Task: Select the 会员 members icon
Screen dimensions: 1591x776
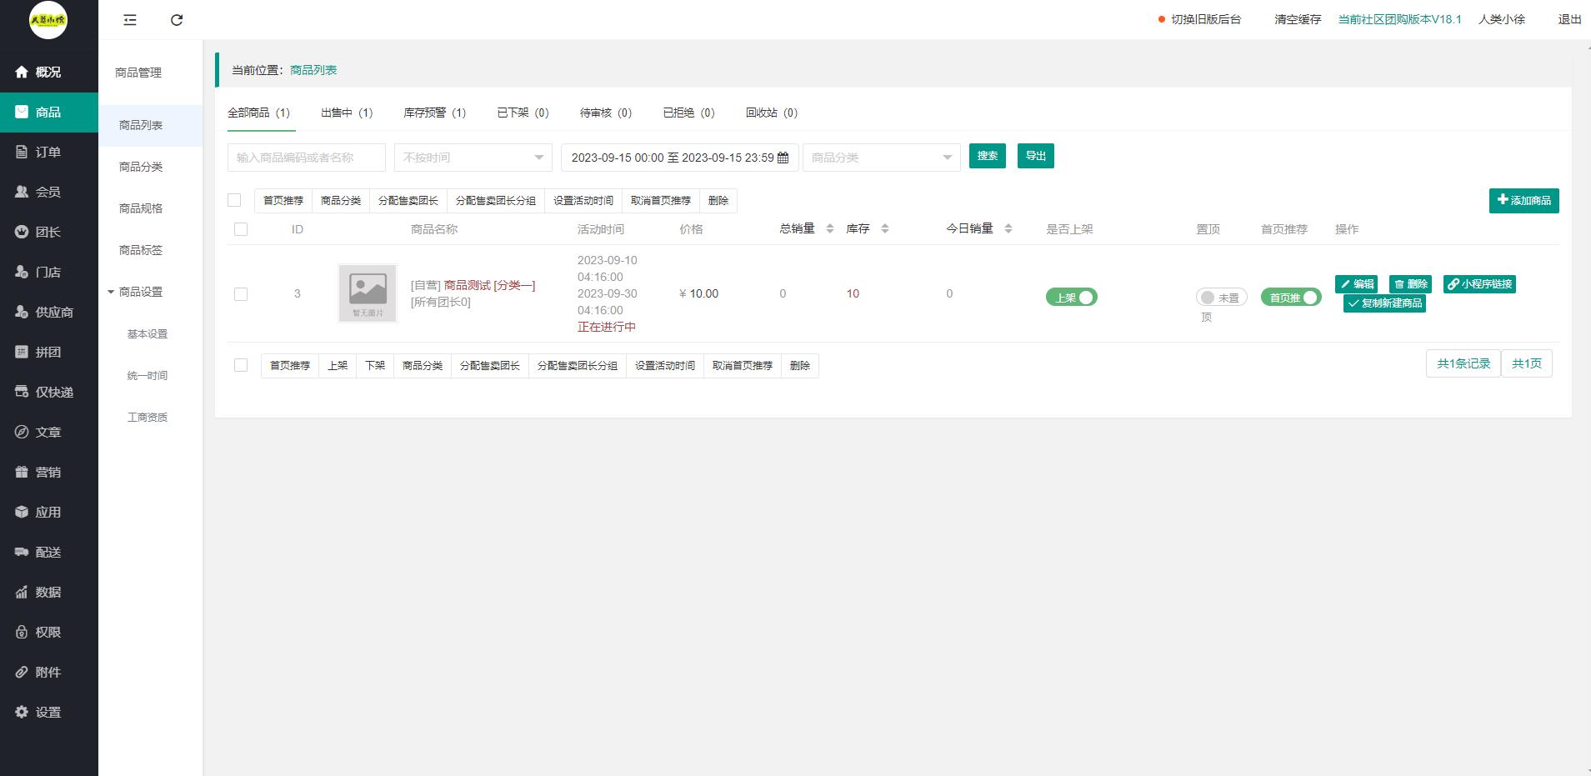Action: (22, 193)
